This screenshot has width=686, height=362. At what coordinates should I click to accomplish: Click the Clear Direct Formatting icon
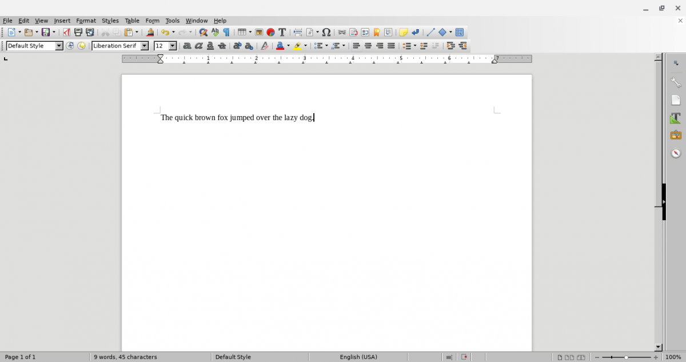tap(264, 46)
